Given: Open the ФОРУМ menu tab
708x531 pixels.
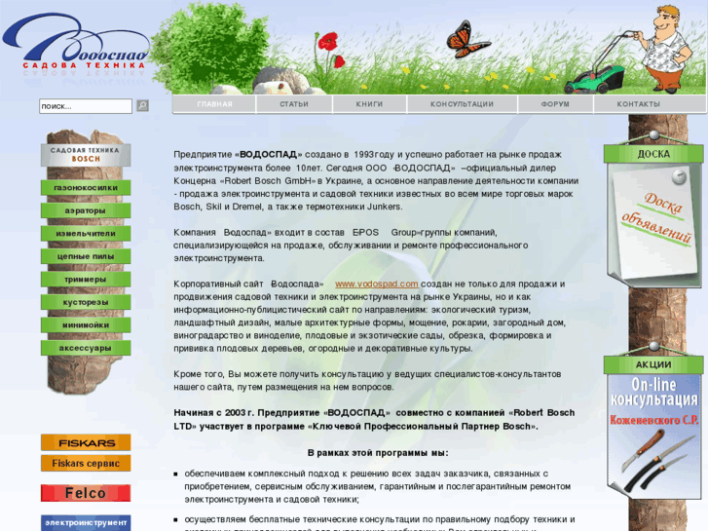Looking at the screenshot, I should pos(555,104).
